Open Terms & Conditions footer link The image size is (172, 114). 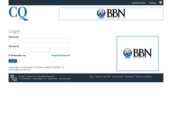(144, 77)
